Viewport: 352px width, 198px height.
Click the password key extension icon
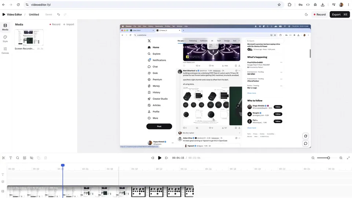coord(300,4)
